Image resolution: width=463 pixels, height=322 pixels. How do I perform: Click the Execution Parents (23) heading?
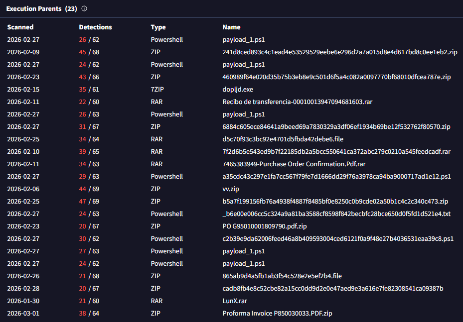42,9
